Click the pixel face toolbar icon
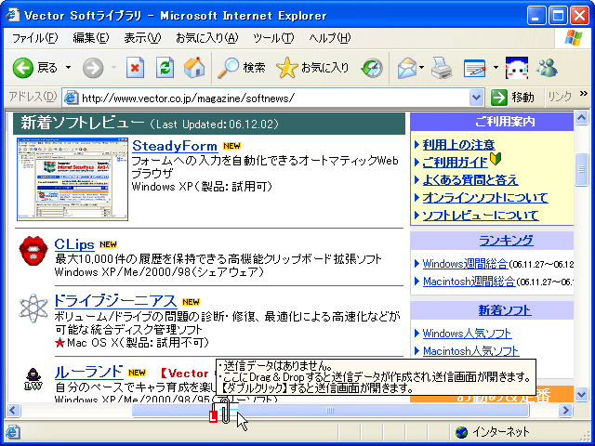The image size is (595, 446). tap(517, 68)
